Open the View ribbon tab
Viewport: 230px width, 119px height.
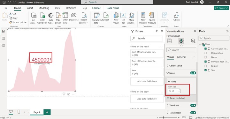click(57, 8)
